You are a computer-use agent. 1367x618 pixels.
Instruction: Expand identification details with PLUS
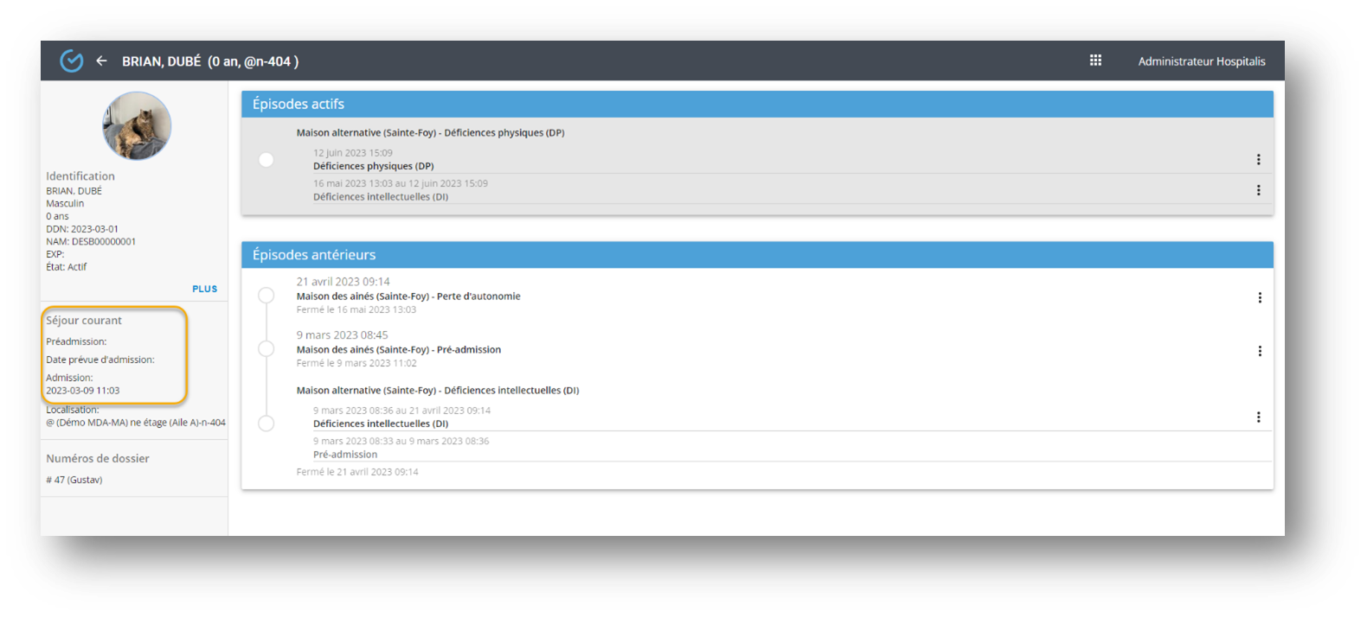(x=205, y=289)
